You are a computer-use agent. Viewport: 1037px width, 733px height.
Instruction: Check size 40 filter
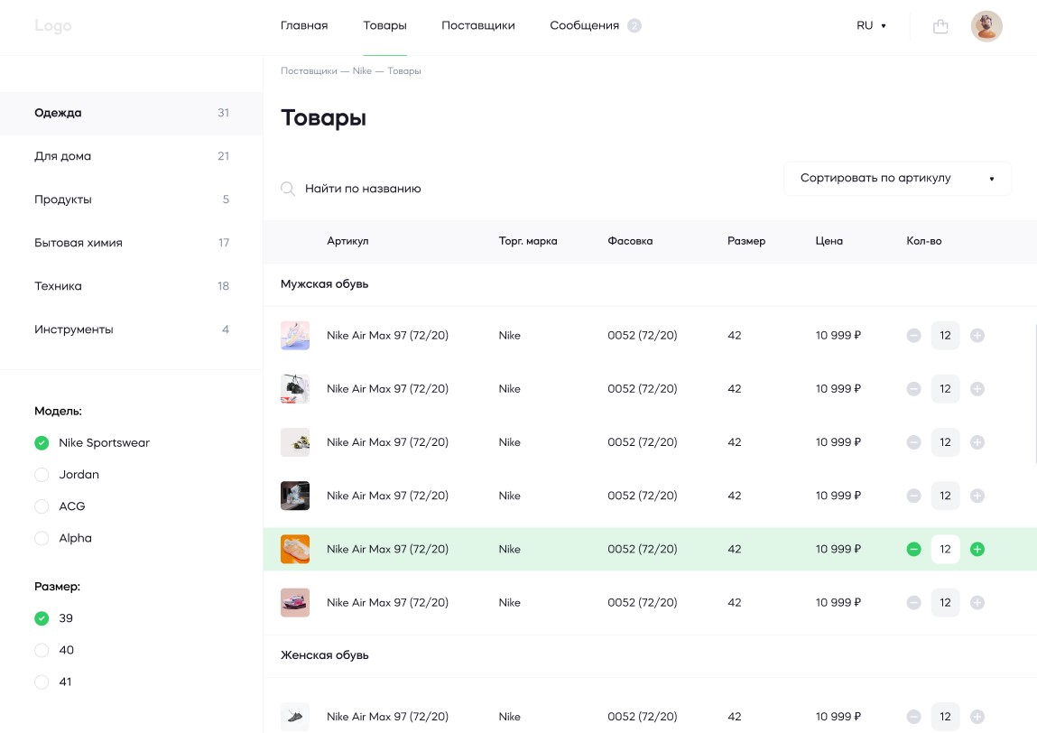click(x=42, y=650)
